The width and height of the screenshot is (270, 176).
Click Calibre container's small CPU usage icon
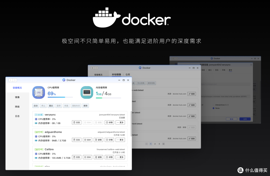point(36,154)
